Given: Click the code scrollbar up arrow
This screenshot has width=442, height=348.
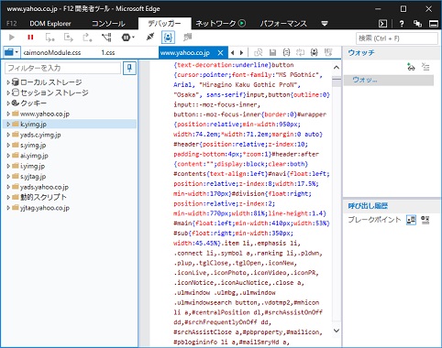Looking at the screenshot, I should point(337,68).
